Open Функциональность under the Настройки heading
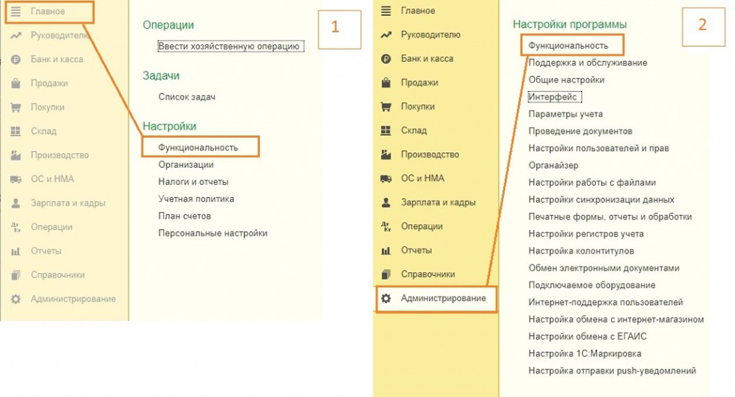735x397 pixels. click(x=198, y=147)
